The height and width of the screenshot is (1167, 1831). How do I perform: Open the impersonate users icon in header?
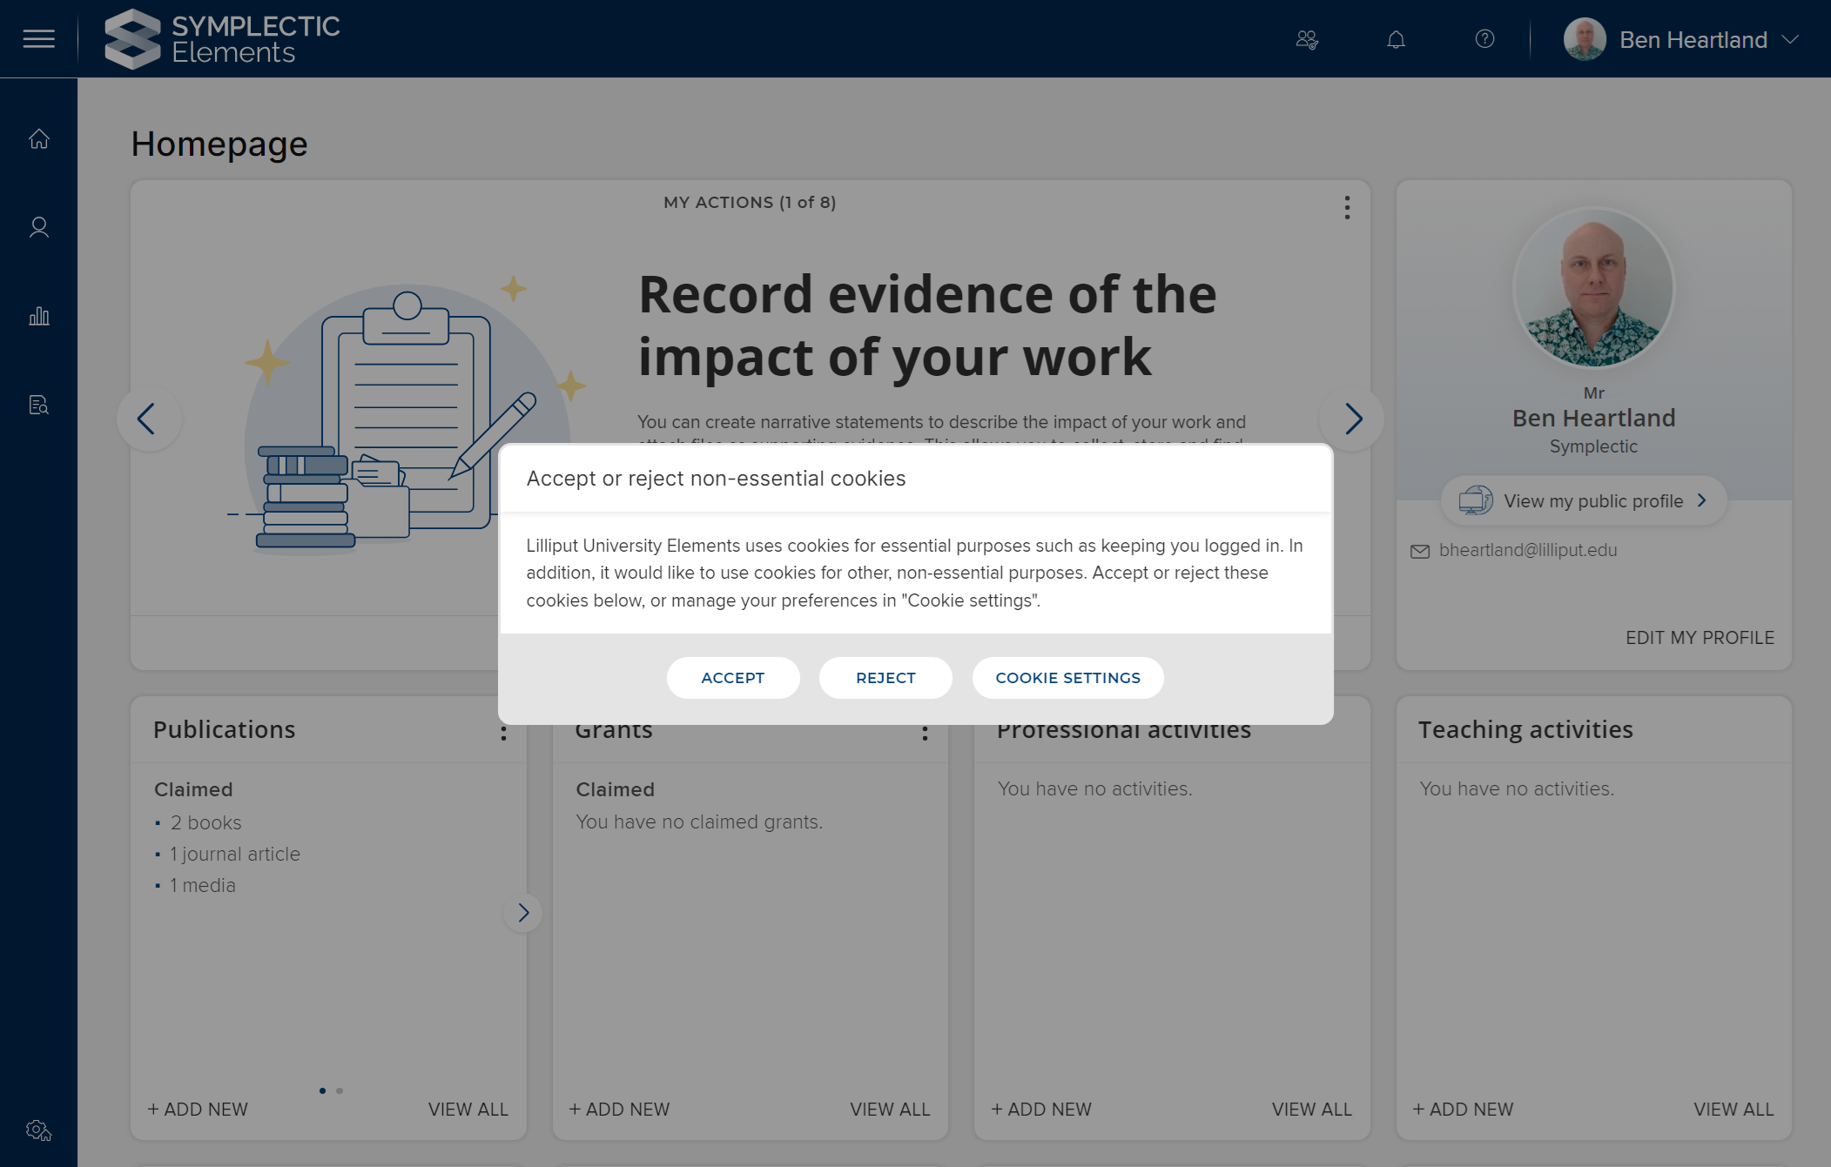1307,40
